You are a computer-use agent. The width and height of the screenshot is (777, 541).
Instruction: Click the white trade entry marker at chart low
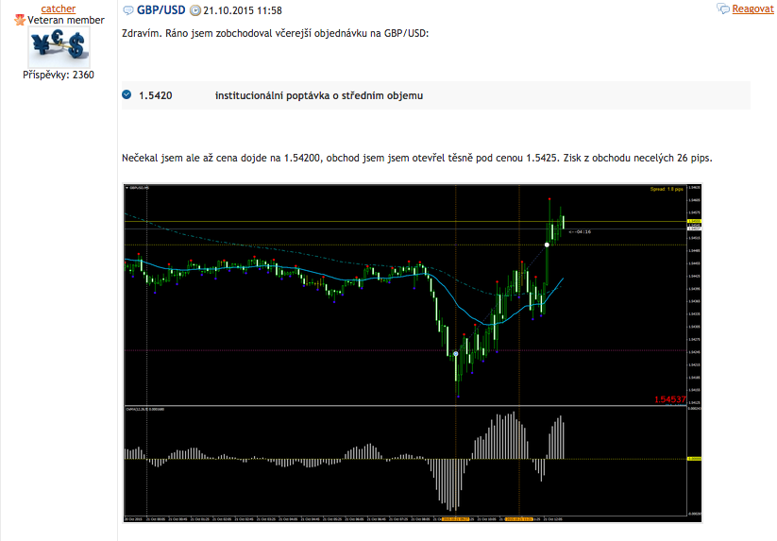tap(456, 354)
